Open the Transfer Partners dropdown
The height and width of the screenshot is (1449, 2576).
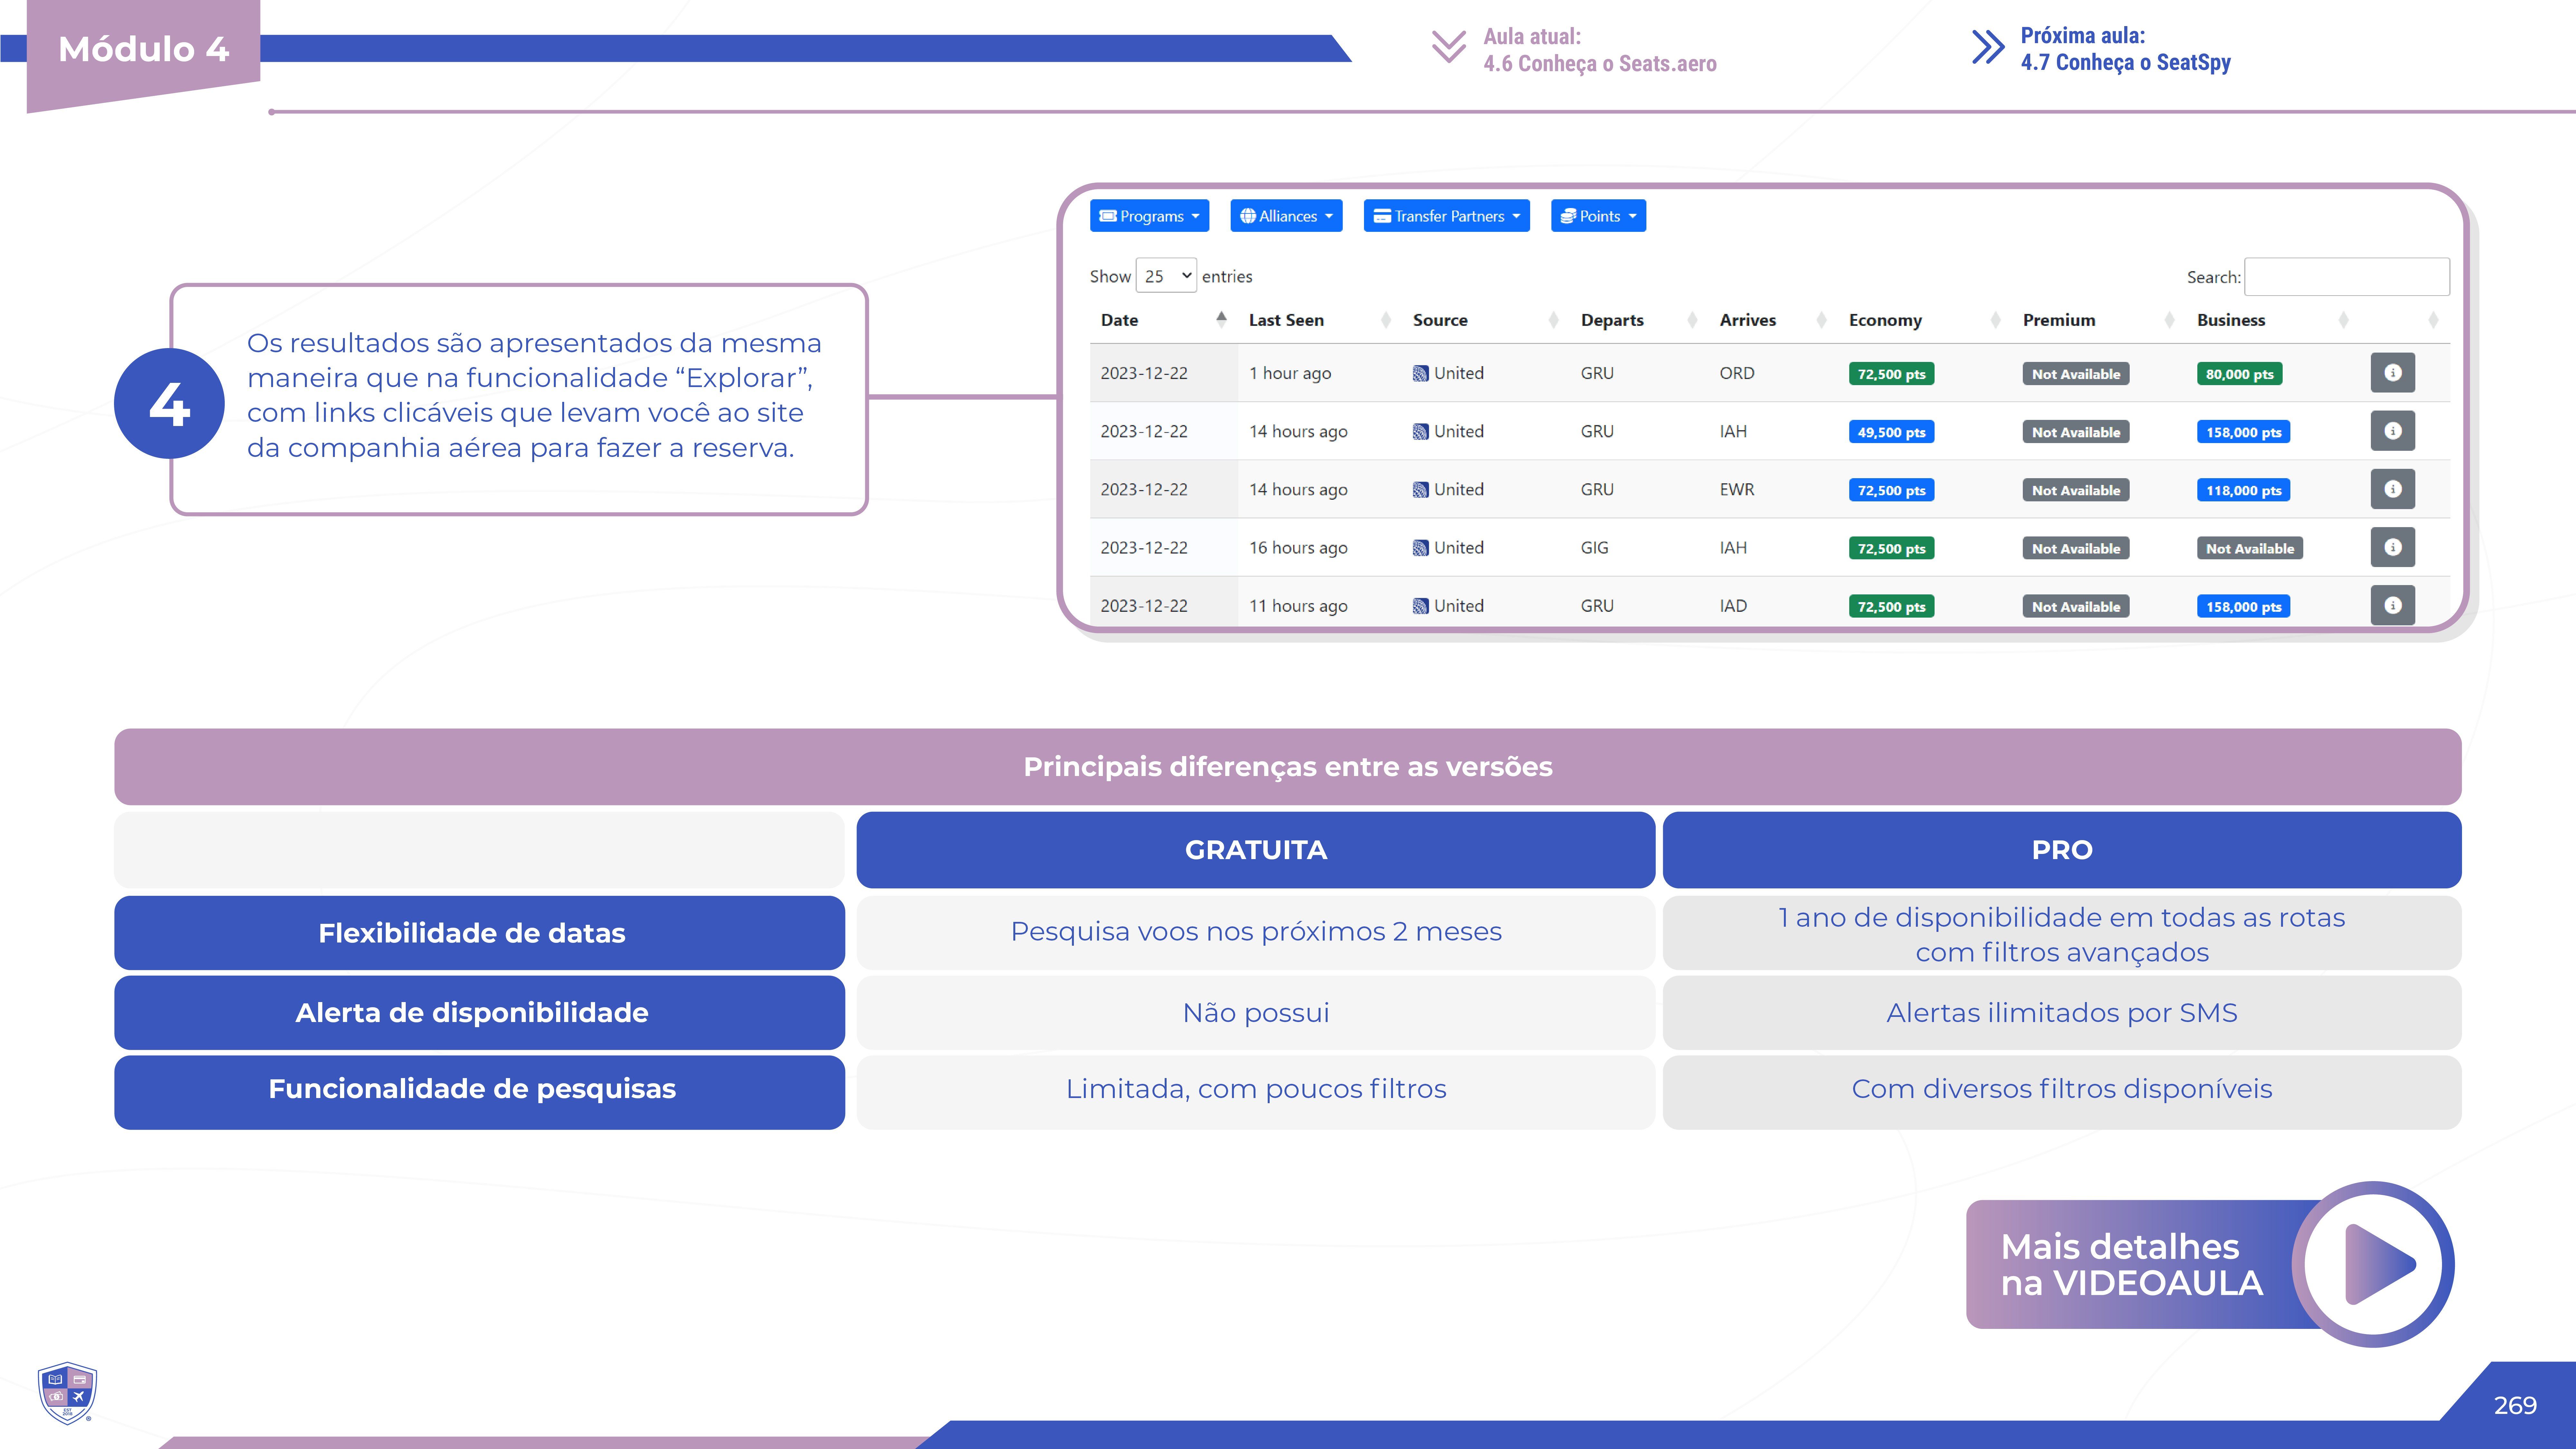1446,216
